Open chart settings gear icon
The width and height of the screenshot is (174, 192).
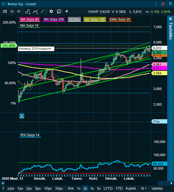point(51,11)
